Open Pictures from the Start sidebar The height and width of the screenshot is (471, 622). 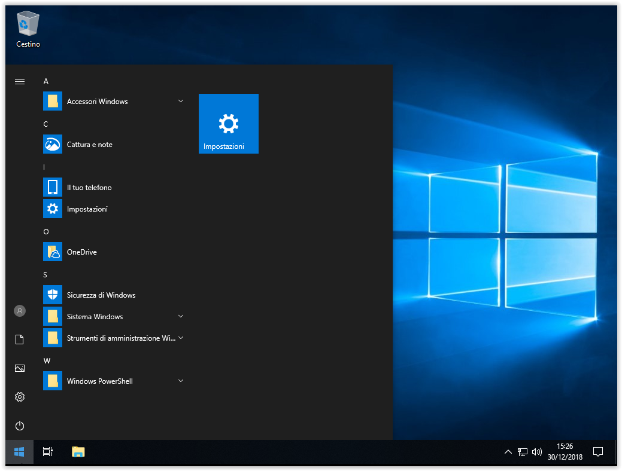(x=19, y=368)
